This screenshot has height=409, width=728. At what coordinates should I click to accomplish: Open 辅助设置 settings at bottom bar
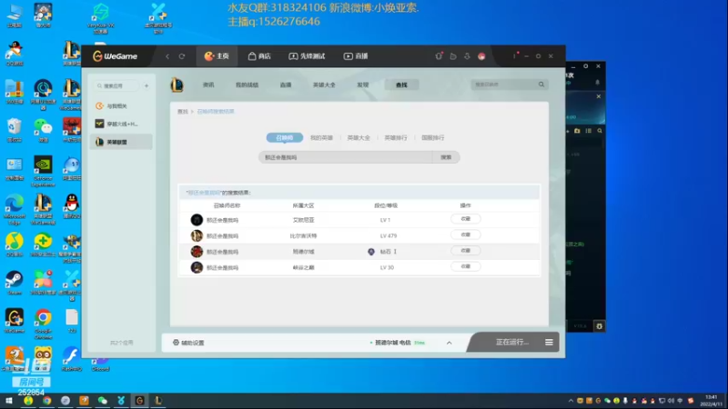tap(188, 343)
